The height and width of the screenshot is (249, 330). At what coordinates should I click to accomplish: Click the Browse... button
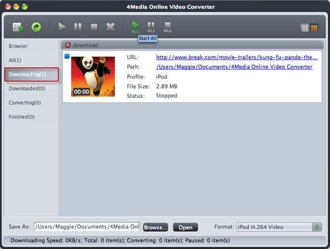point(155,227)
